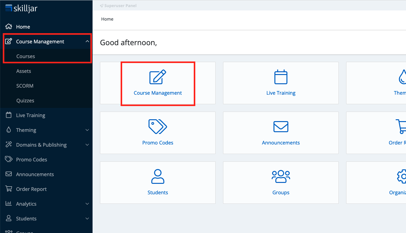Image resolution: width=406 pixels, height=233 pixels.
Task: Expand the Theming sidebar menu
Action: [87, 130]
